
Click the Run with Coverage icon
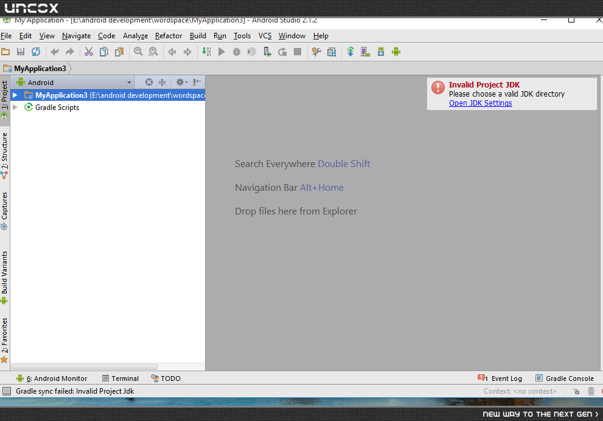click(252, 52)
